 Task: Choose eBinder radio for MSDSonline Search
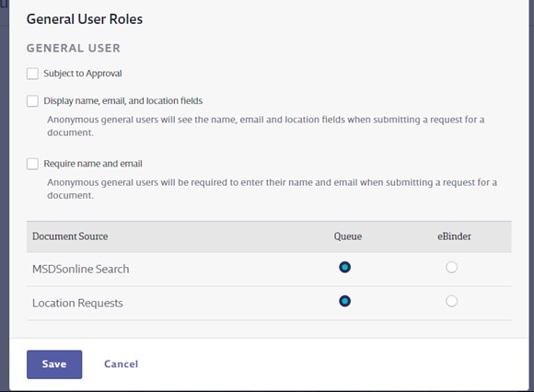451,267
